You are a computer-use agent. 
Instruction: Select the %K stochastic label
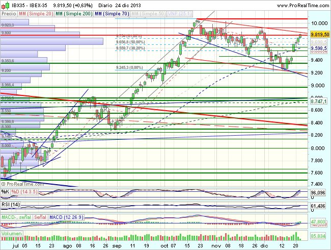(5, 192)
